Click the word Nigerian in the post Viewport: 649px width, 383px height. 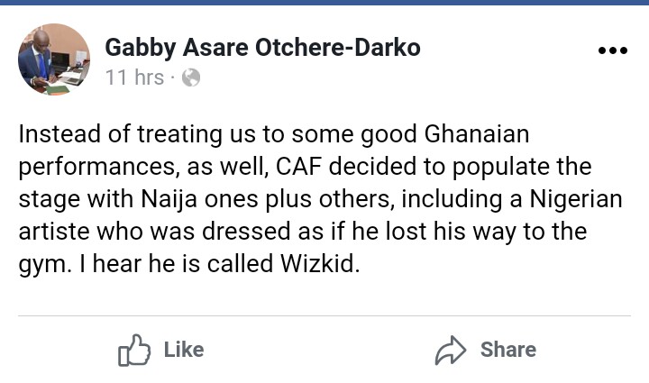pos(576,199)
